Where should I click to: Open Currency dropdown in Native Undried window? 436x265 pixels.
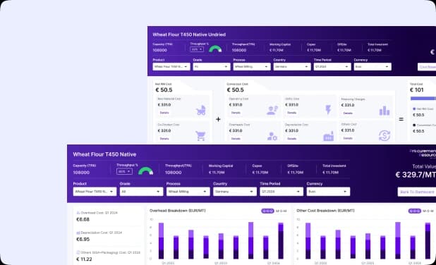click(x=373, y=67)
